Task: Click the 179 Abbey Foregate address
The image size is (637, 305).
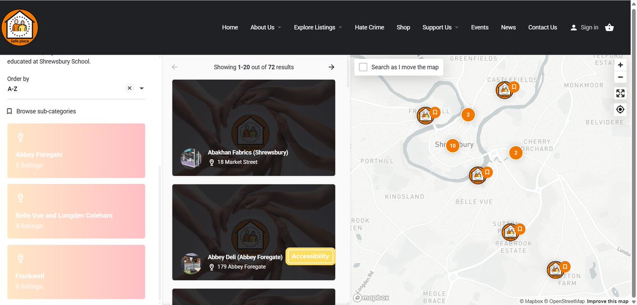Action: [242, 267]
